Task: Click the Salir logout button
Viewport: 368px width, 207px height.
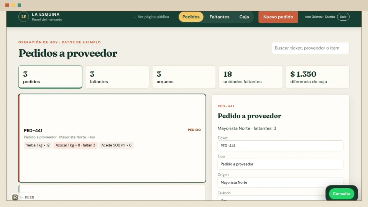Action: click(343, 16)
